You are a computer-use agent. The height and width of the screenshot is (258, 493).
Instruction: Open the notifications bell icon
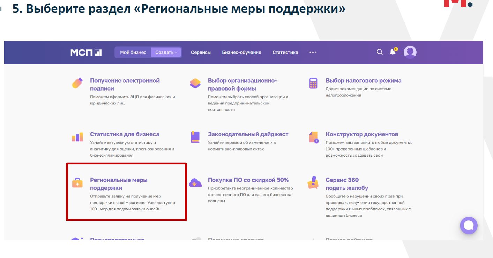[393, 52]
